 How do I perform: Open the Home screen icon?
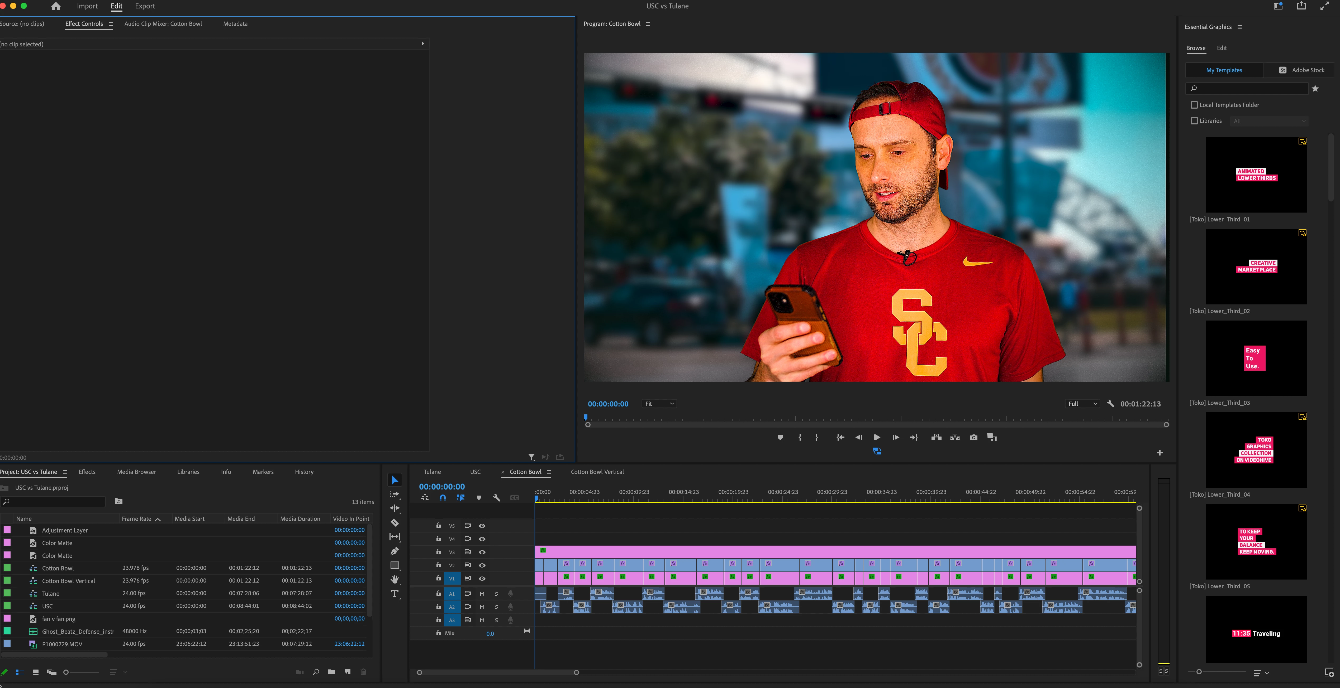click(x=56, y=6)
